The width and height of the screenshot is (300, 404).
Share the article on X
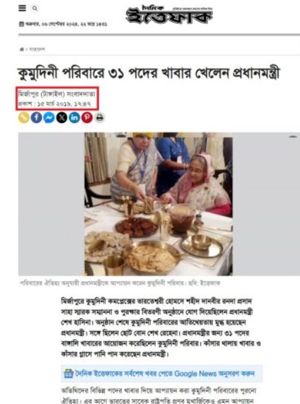pos(62,118)
